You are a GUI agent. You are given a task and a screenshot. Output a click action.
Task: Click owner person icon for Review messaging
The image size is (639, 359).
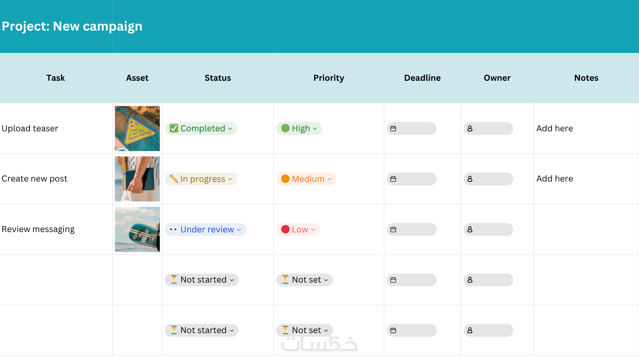pos(470,230)
